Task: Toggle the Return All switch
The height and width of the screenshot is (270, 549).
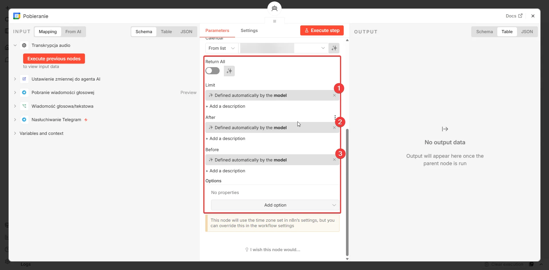Action: [212, 71]
